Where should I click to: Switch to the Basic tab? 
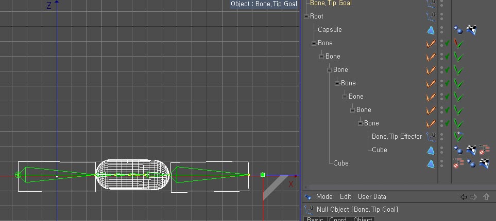click(315, 219)
